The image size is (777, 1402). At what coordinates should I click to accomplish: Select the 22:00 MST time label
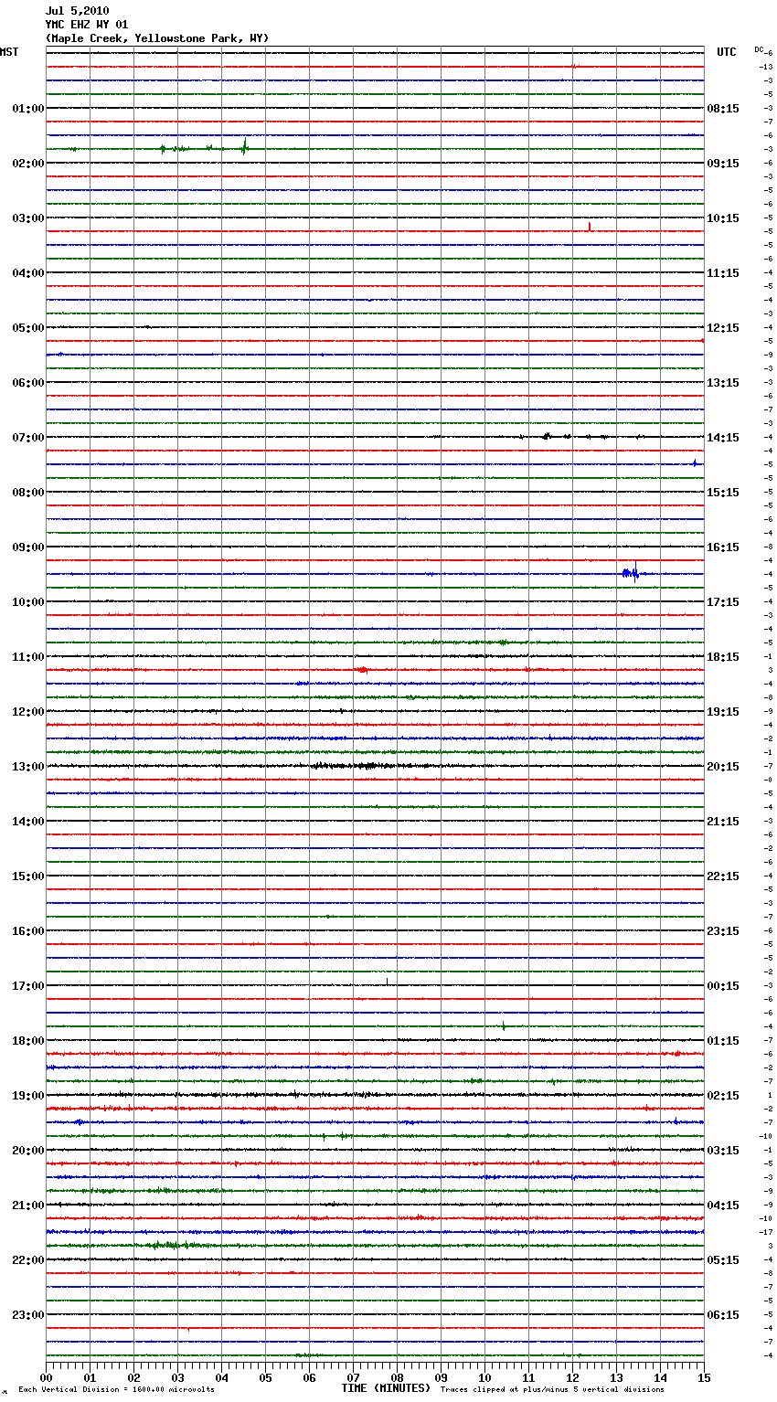point(28,1260)
